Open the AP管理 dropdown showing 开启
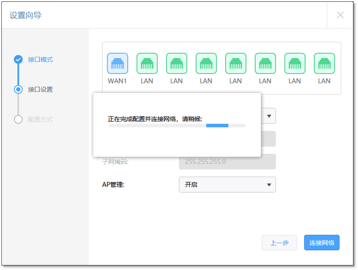The image size is (358, 270). [x=227, y=184]
